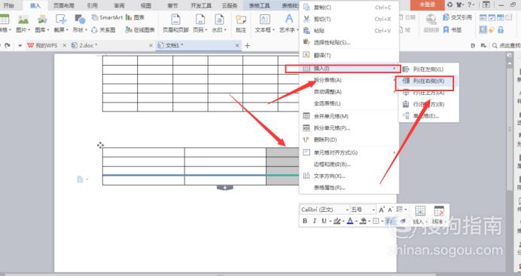This screenshot has height=276, width=521.
Task: Choose 删除列(D) from the context menu
Action: [349, 140]
